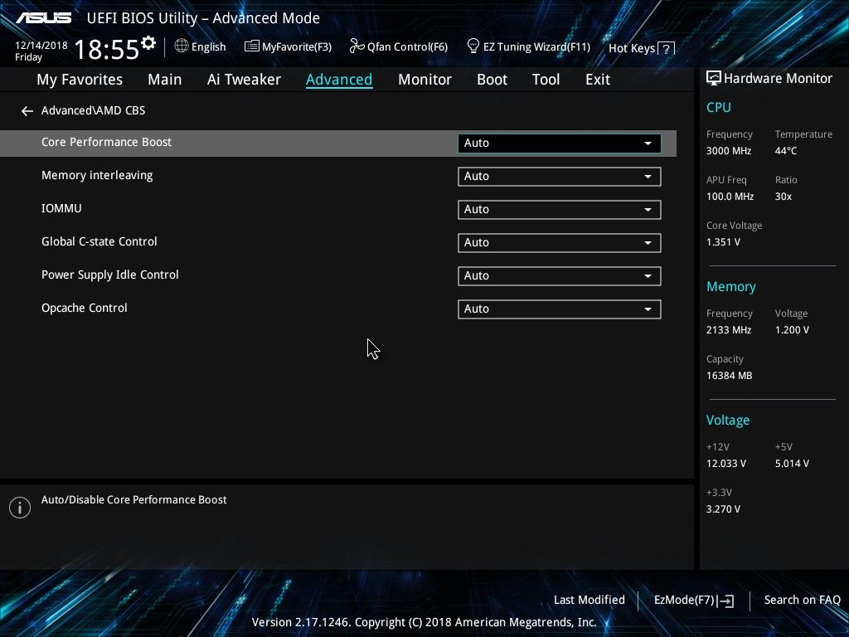
Task: Open Qfan Control(F6) label
Action: (407, 47)
